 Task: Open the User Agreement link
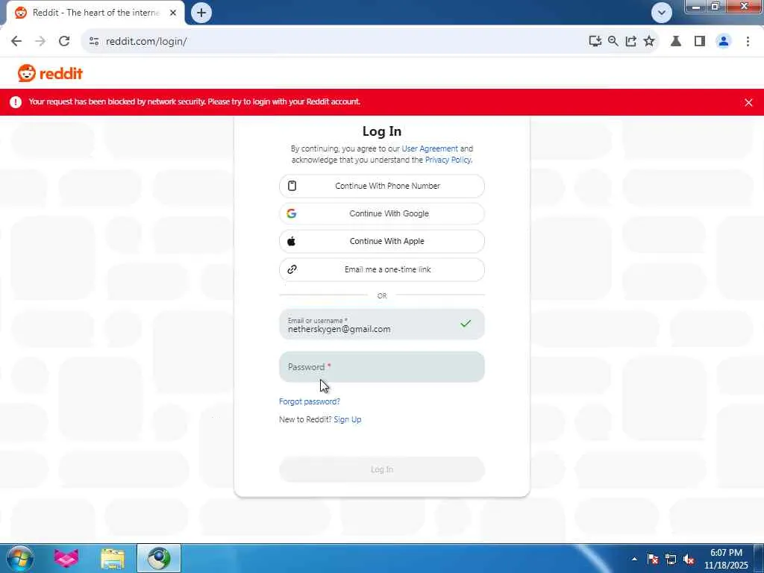tap(429, 148)
